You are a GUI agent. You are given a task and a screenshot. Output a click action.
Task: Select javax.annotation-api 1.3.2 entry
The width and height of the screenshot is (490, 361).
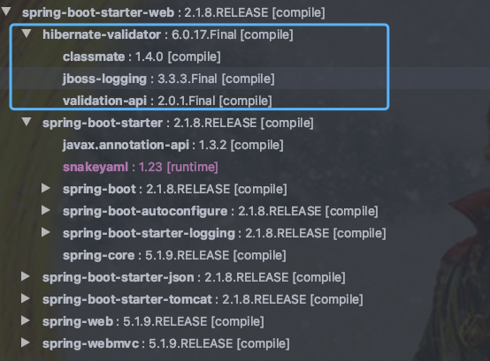pos(172,146)
